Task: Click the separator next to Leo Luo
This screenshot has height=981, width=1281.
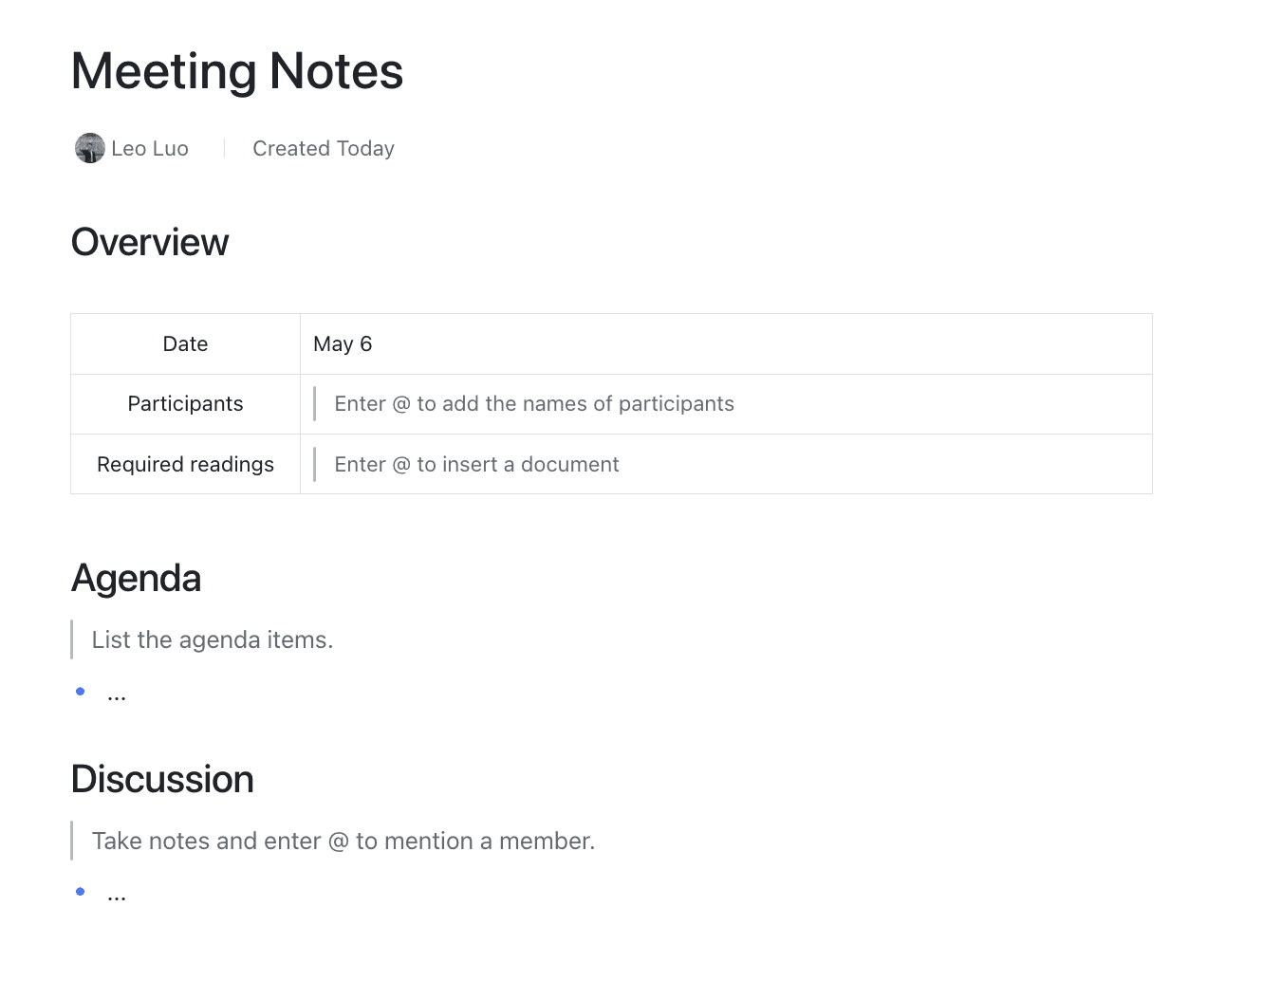Action: pos(224,148)
